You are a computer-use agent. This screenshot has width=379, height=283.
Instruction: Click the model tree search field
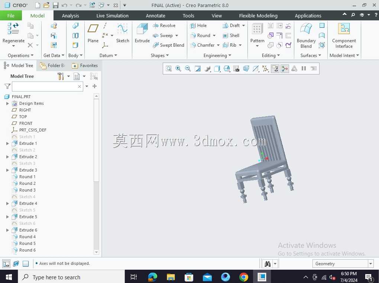point(48,87)
